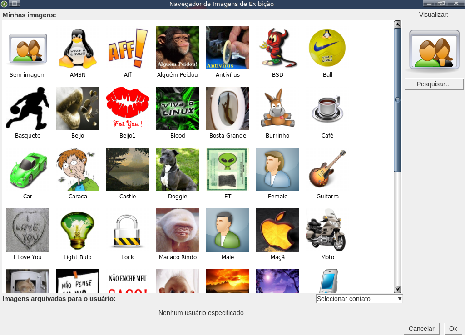Select the AMSN penguin display picture
Screen dimensions: 465x335
pyautogui.click(x=78, y=48)
